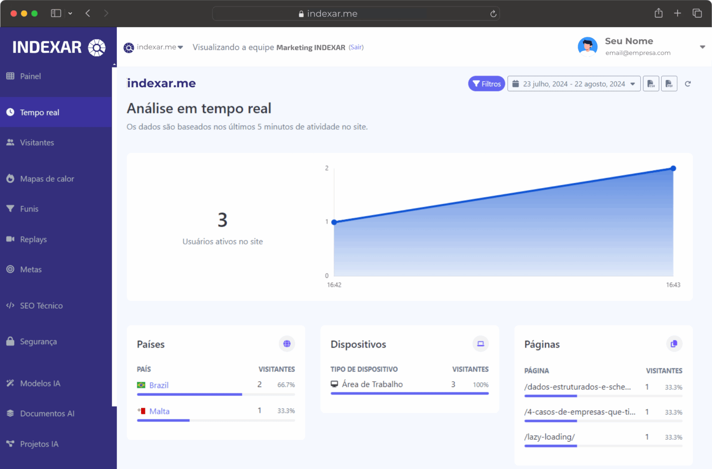712x469 pixels.
Task: Click the Brazil flag icon
Action: pos(141,385)
